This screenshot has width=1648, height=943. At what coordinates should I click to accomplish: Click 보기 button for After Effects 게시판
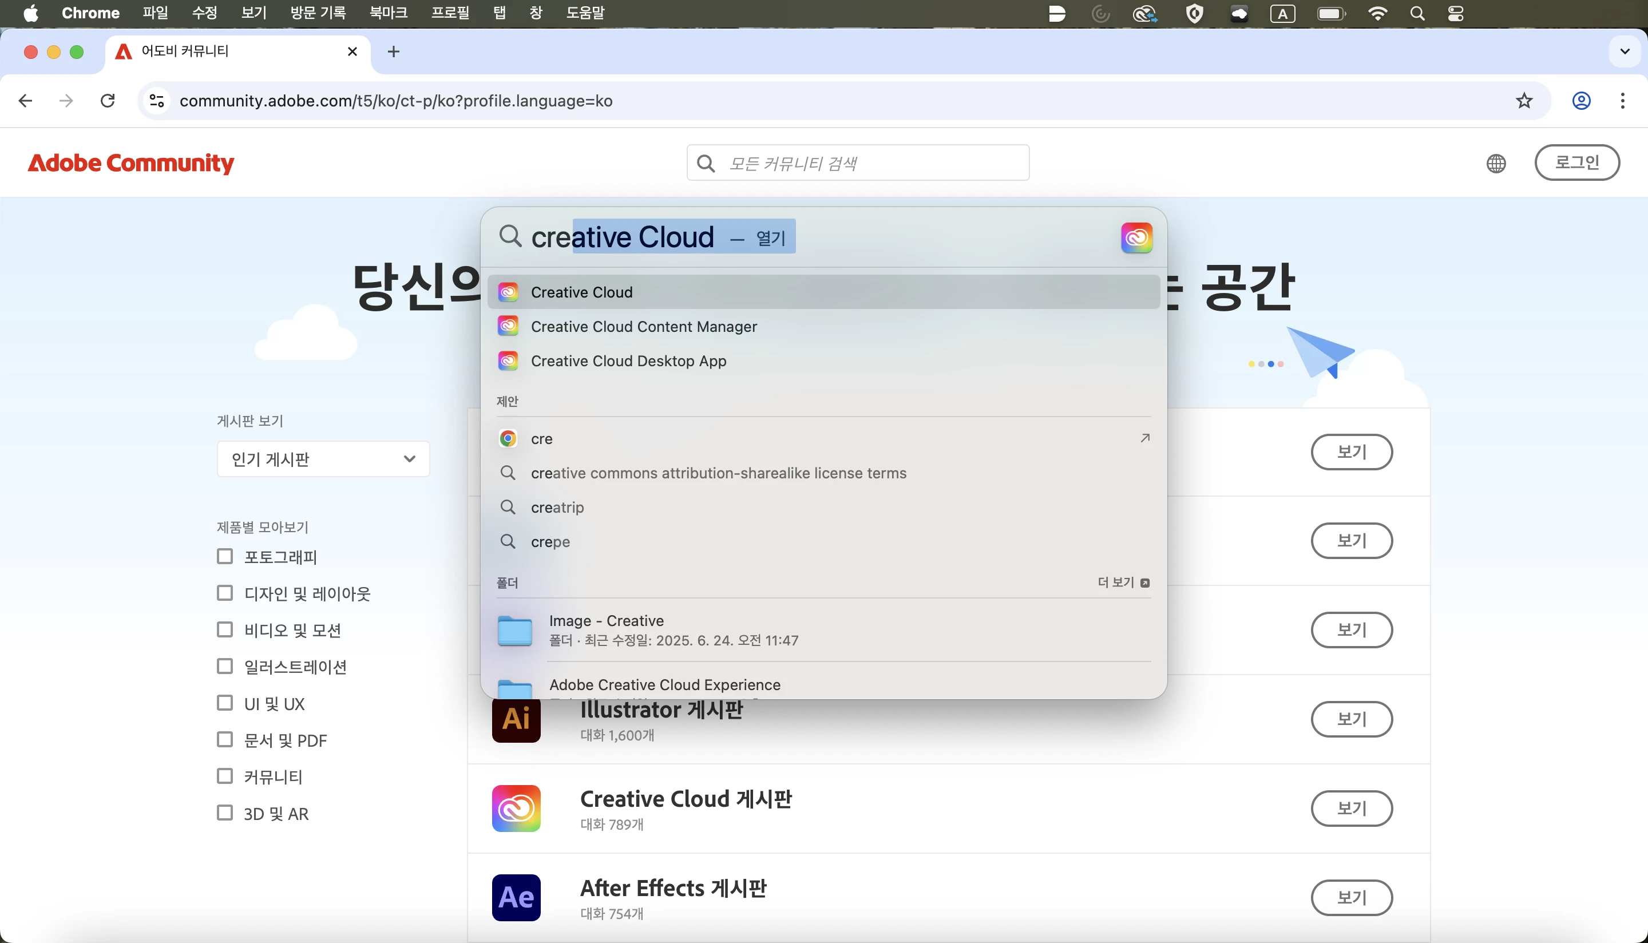1352,897
